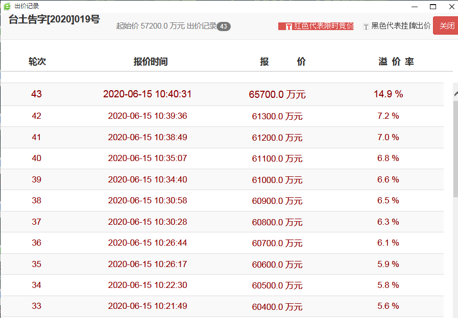Click the 6.5 % premium rate
The height and width of the screenshot is (318, 458).
tap(388, 200)
